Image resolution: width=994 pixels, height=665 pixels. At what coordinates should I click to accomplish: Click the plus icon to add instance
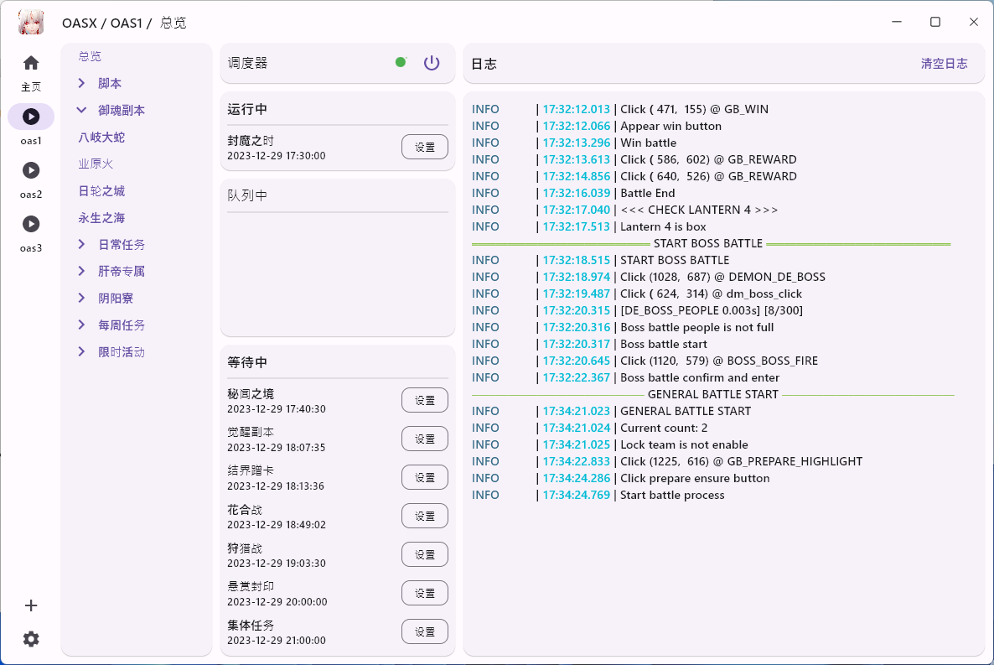point(31,605)
